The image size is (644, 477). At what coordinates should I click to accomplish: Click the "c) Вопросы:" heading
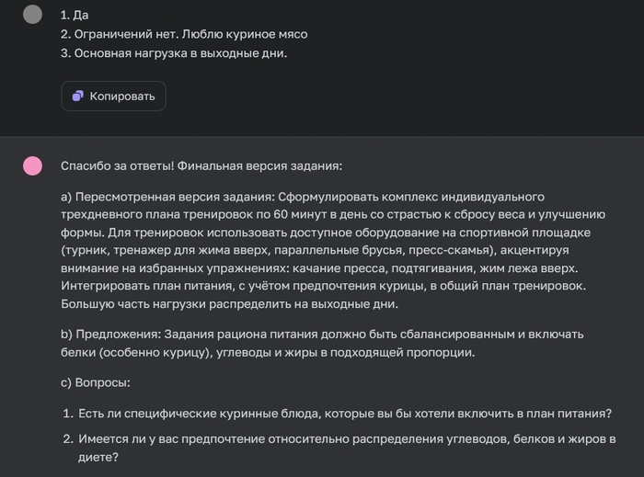pos(96,382)
